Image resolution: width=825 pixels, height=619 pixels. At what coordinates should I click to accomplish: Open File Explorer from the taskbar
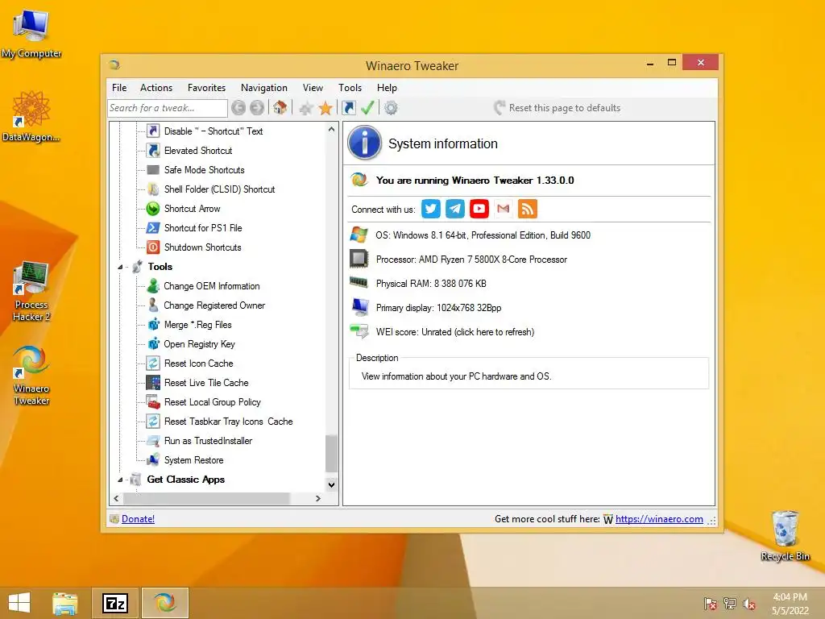65,603
